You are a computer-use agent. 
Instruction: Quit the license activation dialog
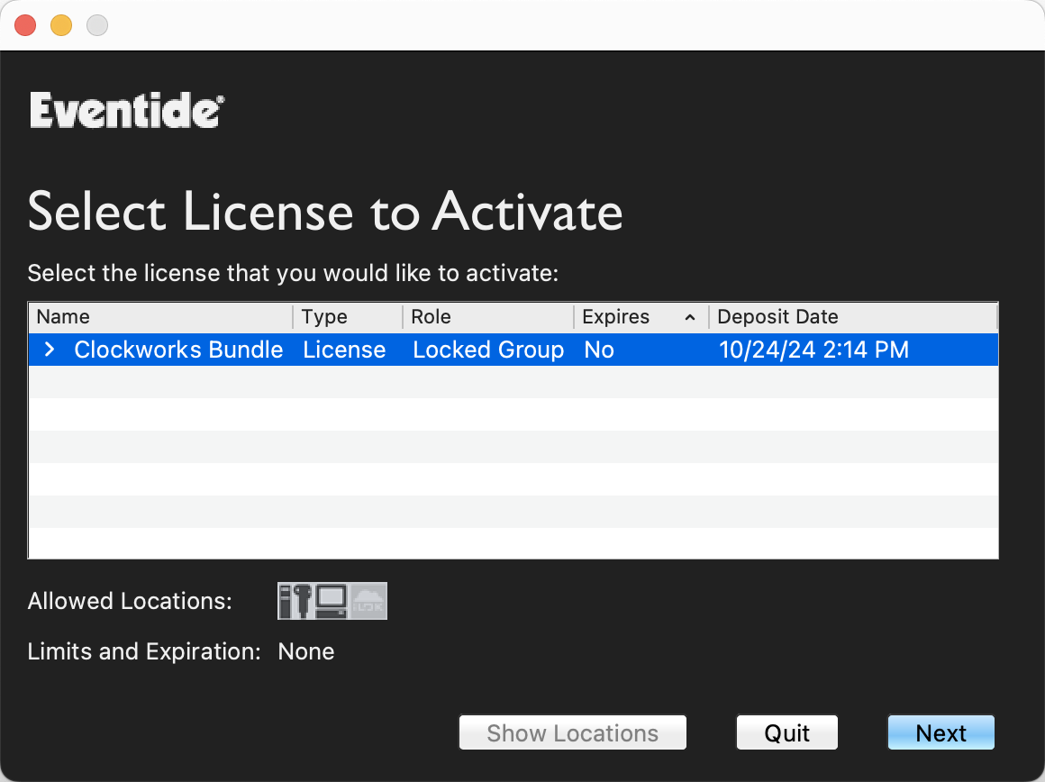[787, 732]
